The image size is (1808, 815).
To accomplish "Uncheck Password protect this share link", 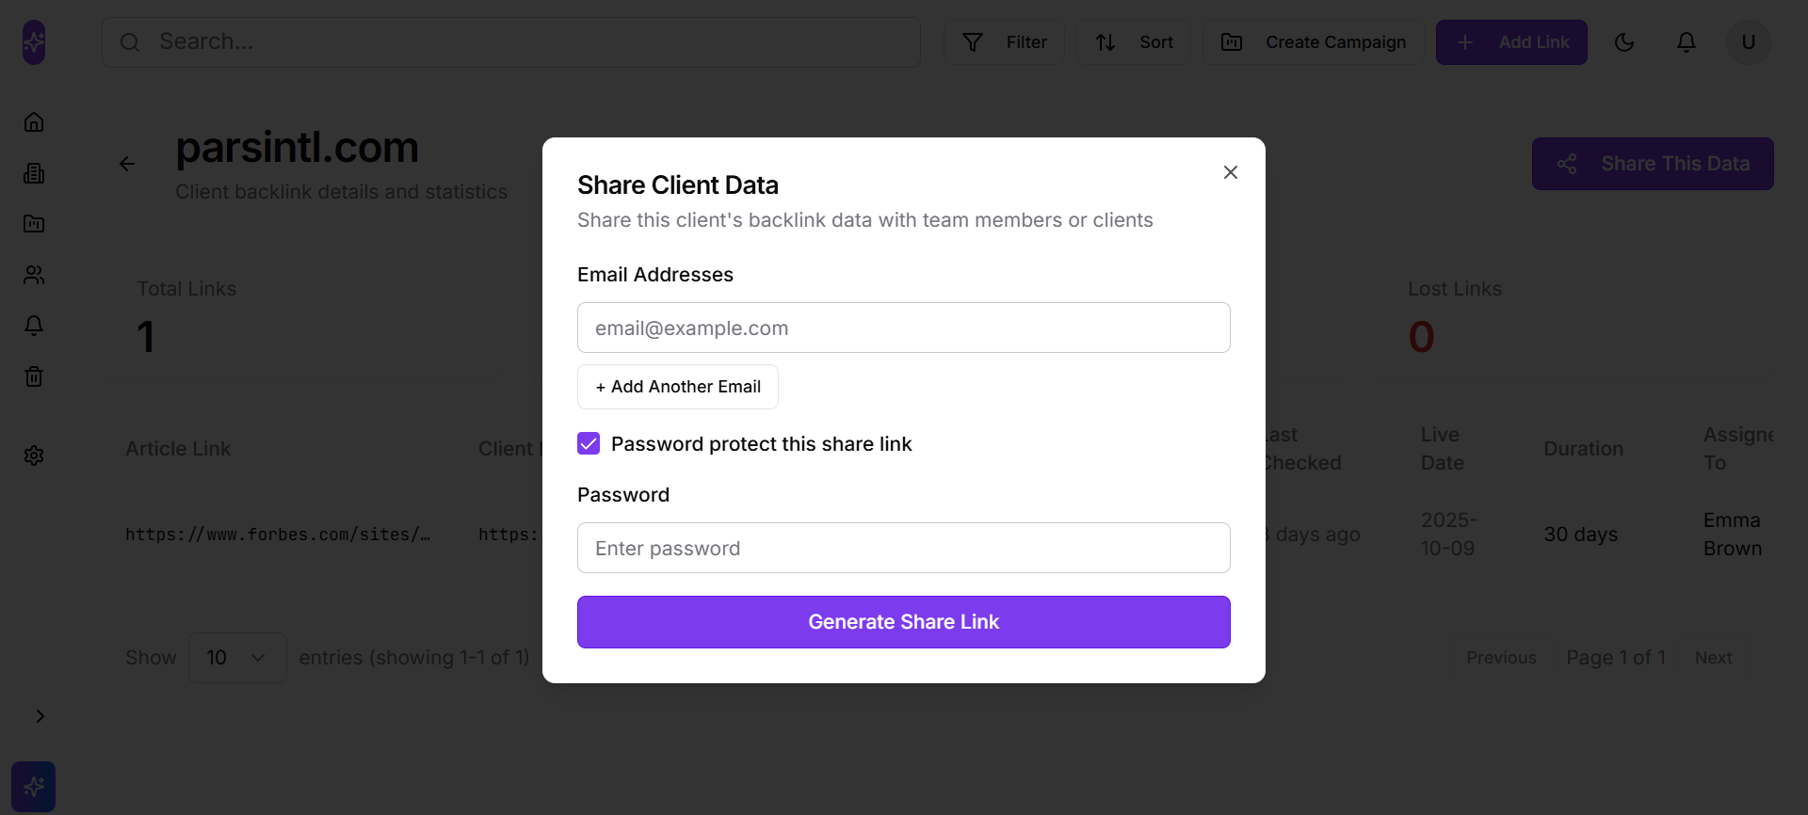I will pyautogui.click(x=589, y=443).
